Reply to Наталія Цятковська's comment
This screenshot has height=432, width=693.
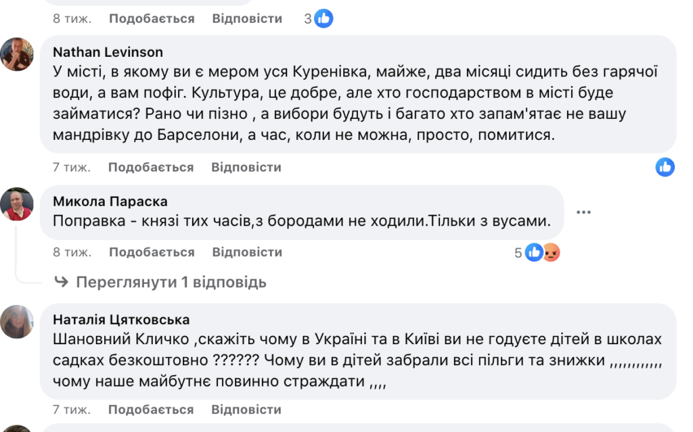click(246, 410)
